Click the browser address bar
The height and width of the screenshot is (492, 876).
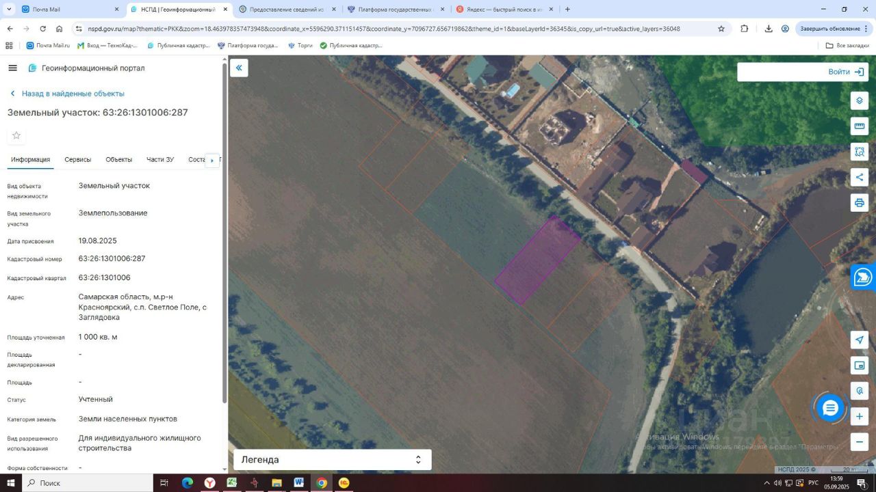tap(397, 29)
